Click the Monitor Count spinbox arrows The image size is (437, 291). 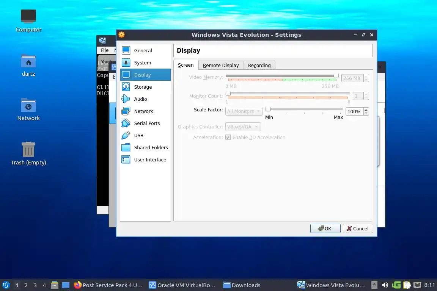coord(366,96)
